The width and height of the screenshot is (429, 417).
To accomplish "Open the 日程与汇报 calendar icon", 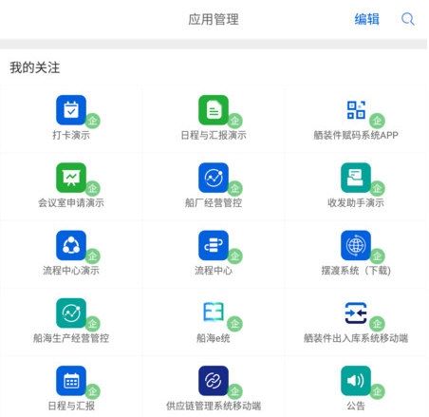I will [71, 381].
